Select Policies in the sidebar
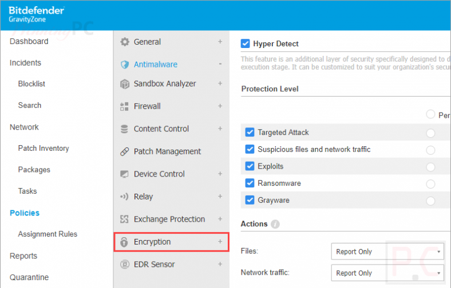Image resolution: width=451 pixels, height=288 pixels. tap(25, 213)
